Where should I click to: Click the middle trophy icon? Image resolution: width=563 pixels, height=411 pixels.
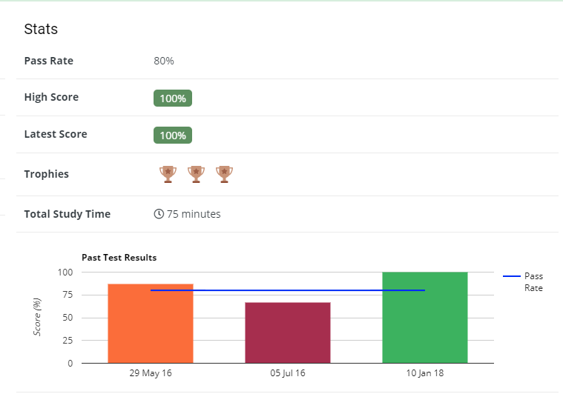coord(196,174)
